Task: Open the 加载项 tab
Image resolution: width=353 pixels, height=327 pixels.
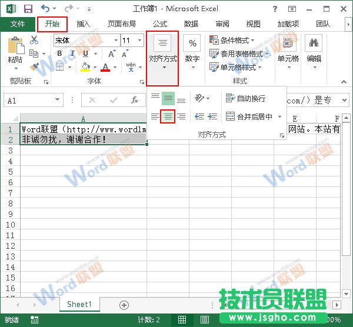Action: 288,24
